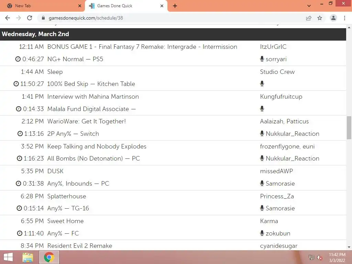The width and height of the screenshot is (352, 264).
Task: Click 100% Bed Skip — Kitchen Table
Action: [91, 84]
